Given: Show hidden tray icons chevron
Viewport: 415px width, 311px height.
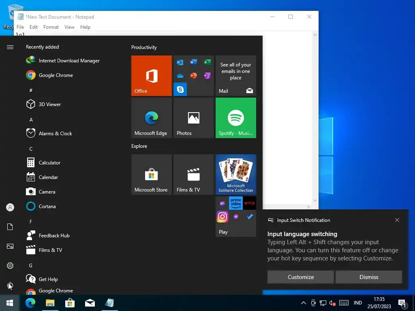Looking at the screenshot, I should (304, 303).
